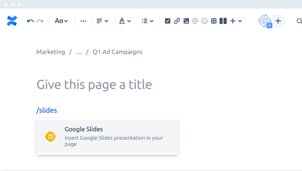Viewport: 302px width, 171px height.
Task: Insert an action item checkbox
Action: click(x=168, y=21)
